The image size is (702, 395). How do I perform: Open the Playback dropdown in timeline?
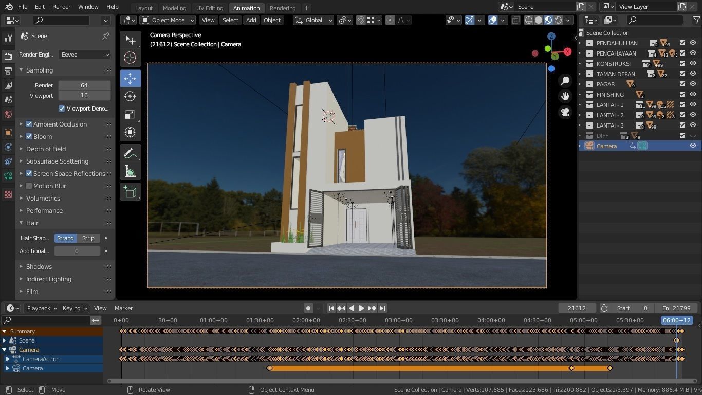[42, 308]
